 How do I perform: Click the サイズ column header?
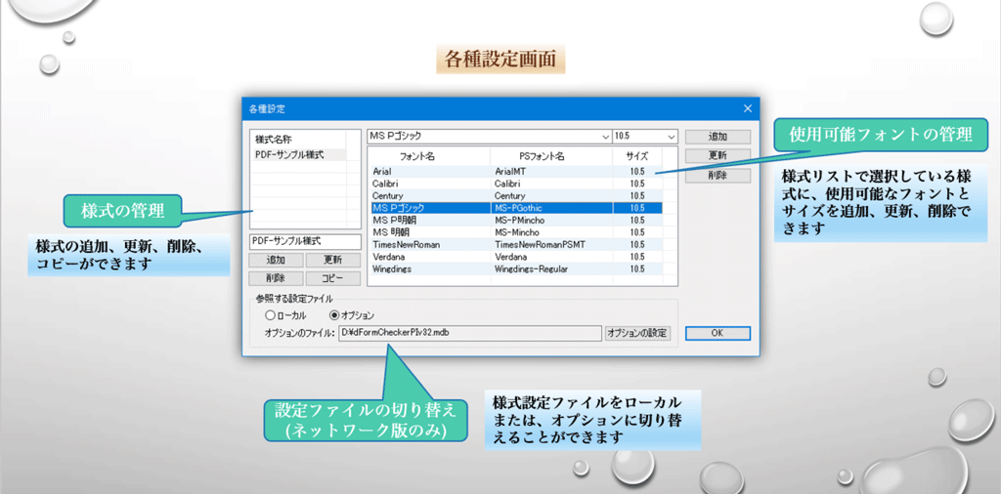click(637, 156)
